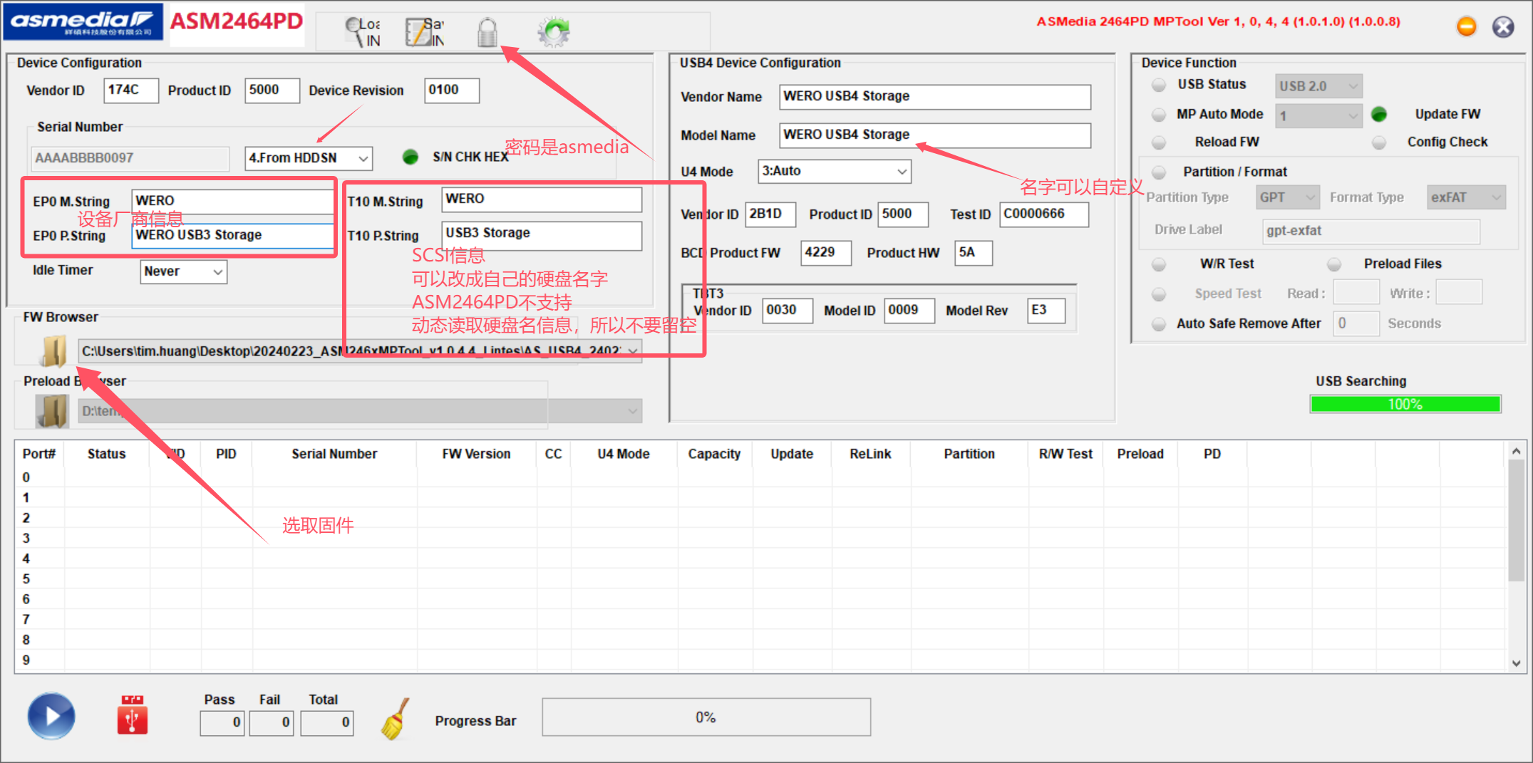Toggle the Preload Files option
The width and height of the screenshot is (1533, 763).
coord(1334,264)
